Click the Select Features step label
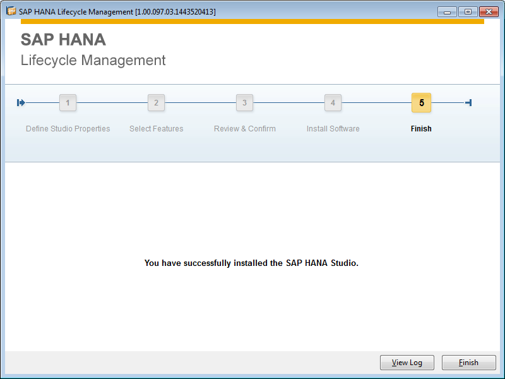Image resolution: width=505 pixels, height=379 pixels. 156,128
